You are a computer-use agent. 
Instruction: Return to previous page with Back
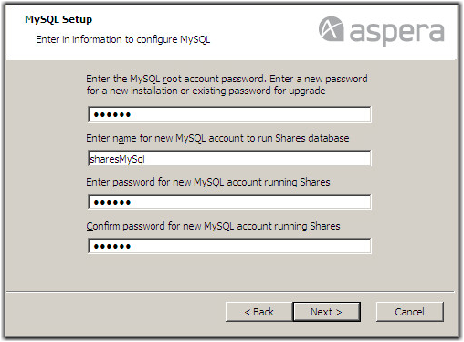(x=259, y=312)
